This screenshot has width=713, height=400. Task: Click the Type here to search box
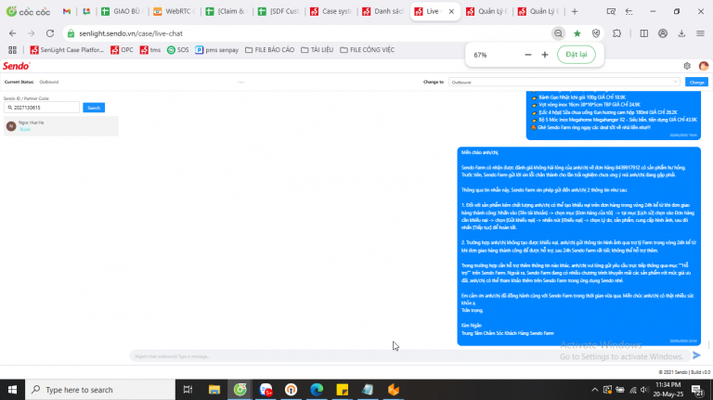point(100,390)
